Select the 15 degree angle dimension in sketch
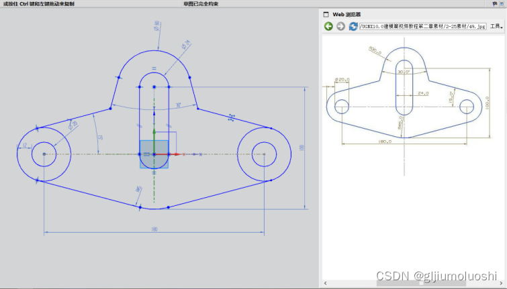This screenshot has height=289, width=507. (101, 137)
